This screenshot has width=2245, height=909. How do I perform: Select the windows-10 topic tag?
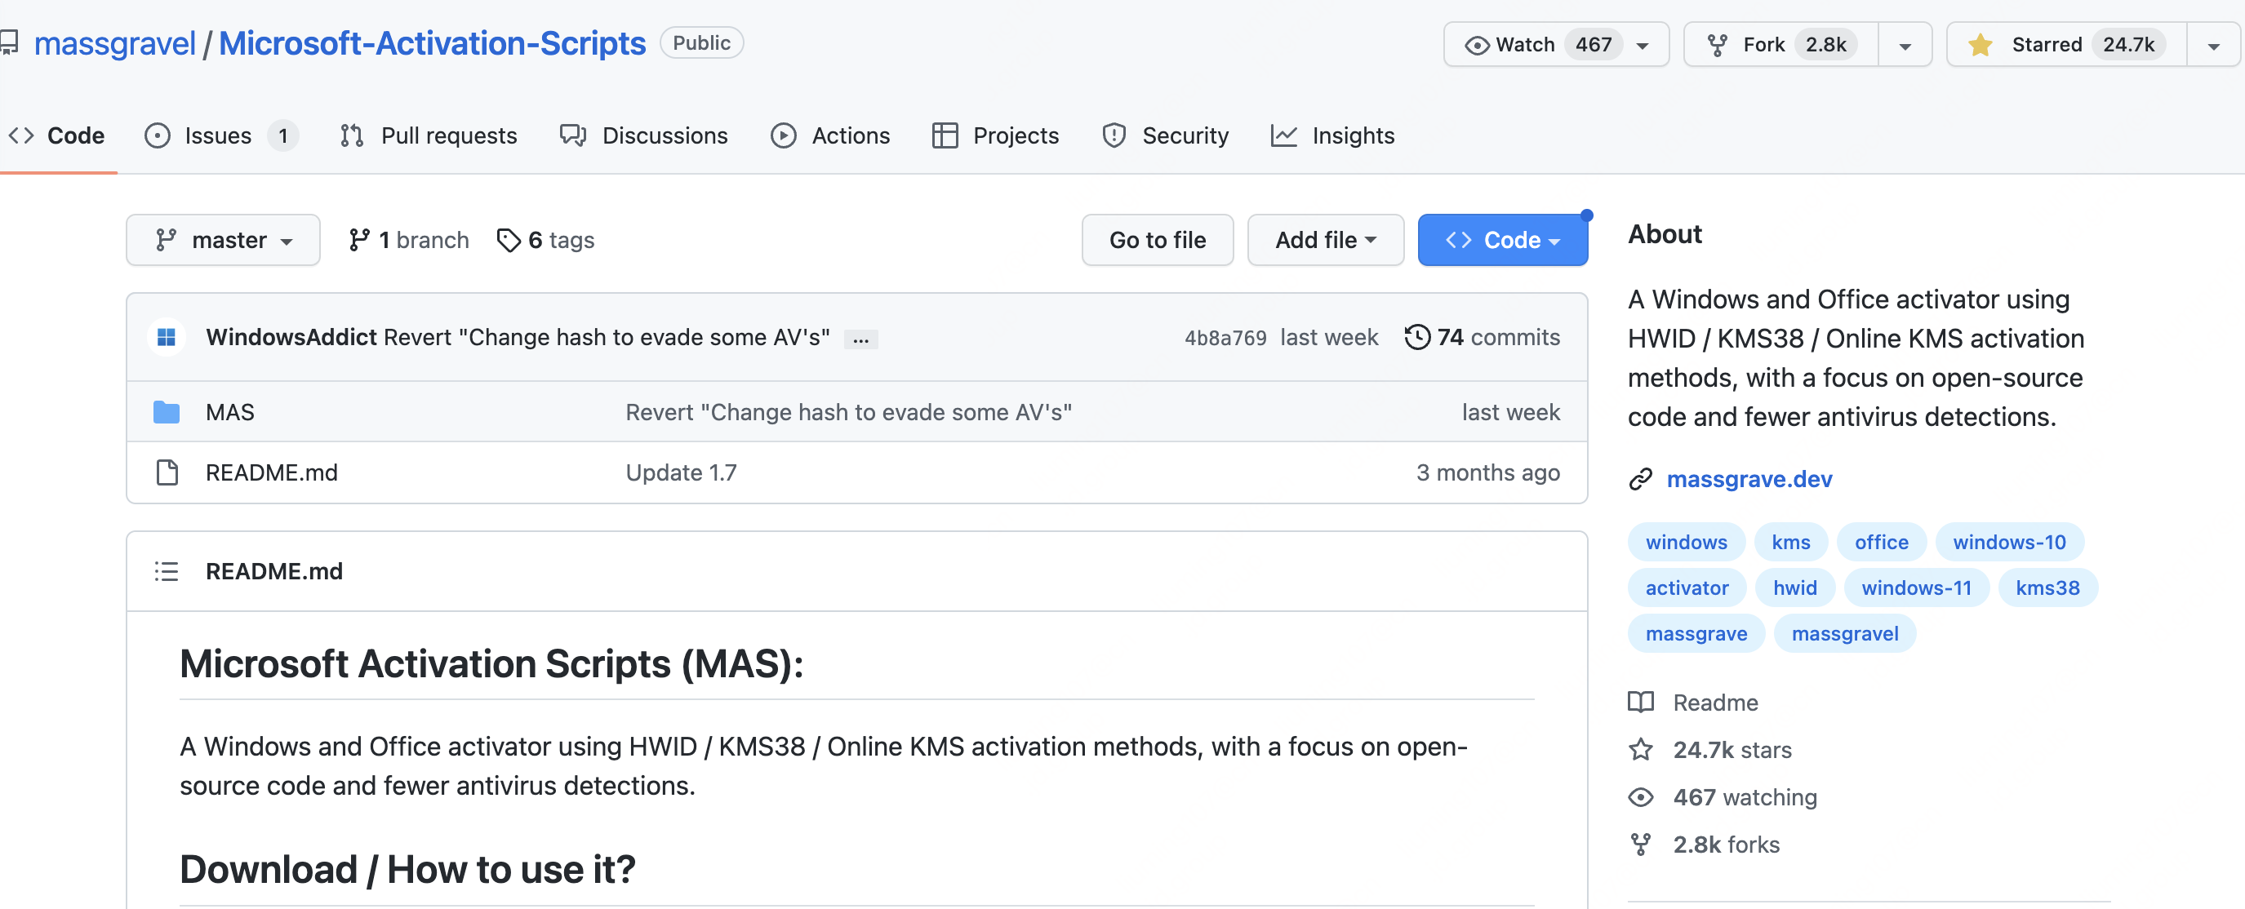[2010, 543]
